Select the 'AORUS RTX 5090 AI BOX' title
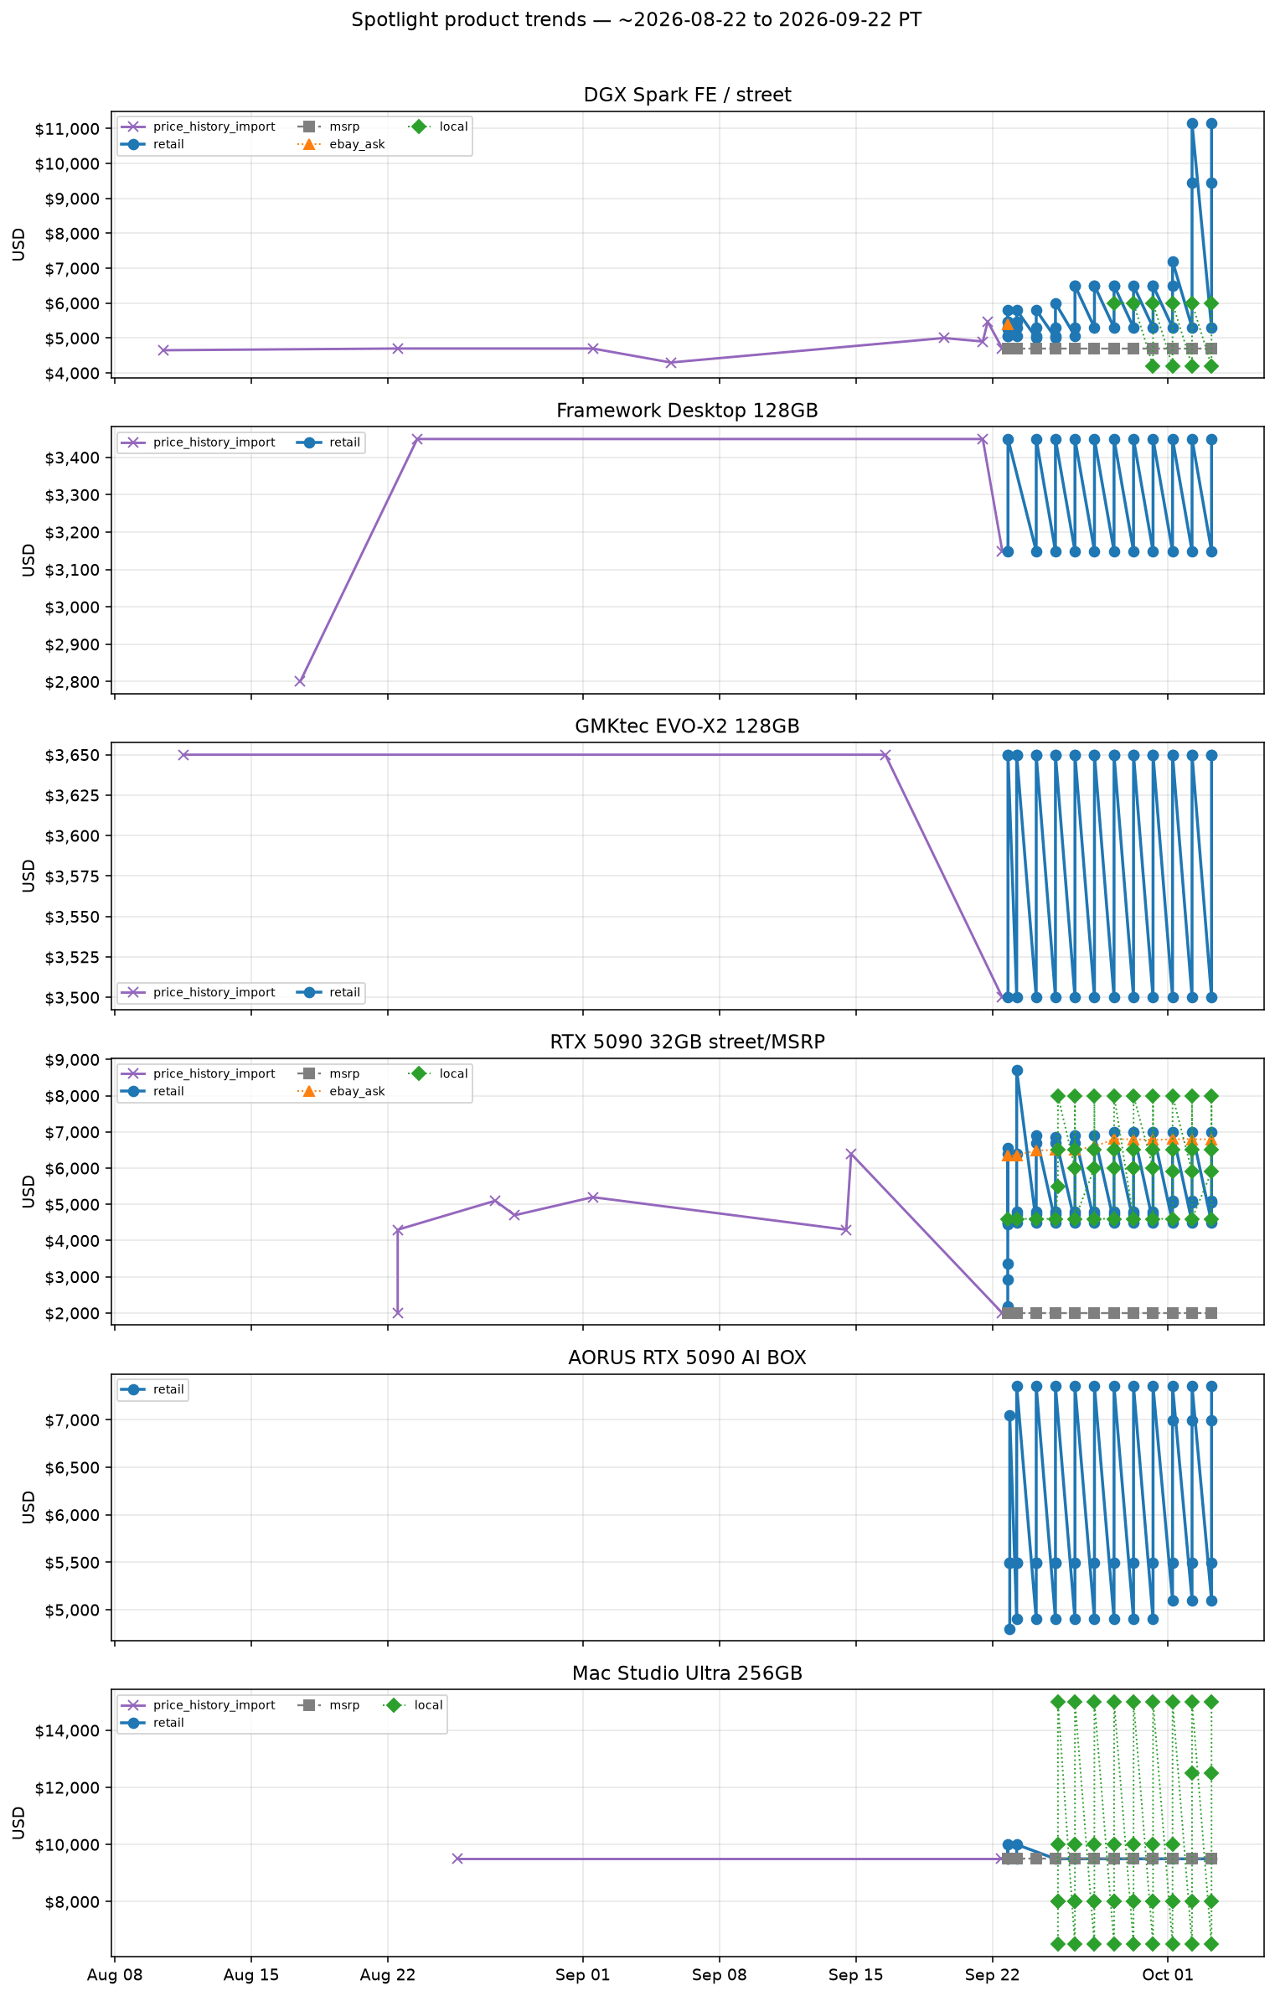 (x=687, y=1357)
